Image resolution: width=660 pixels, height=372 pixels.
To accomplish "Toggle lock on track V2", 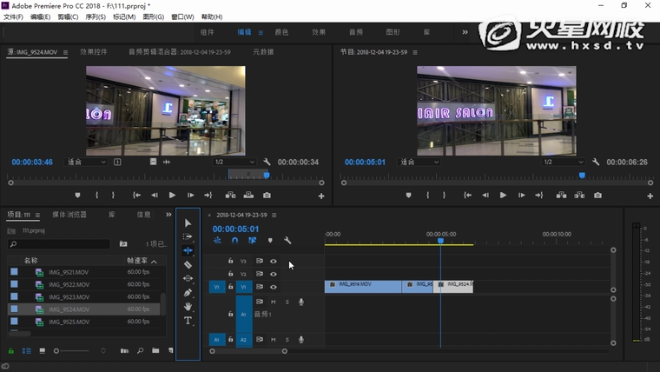I will 230,274.
